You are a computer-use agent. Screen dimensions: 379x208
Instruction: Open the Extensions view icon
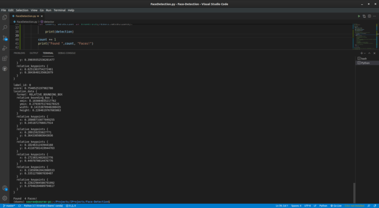point(5,59)
